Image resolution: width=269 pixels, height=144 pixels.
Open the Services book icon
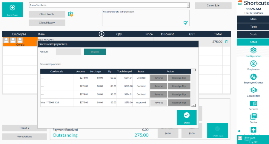click(253, 103)
